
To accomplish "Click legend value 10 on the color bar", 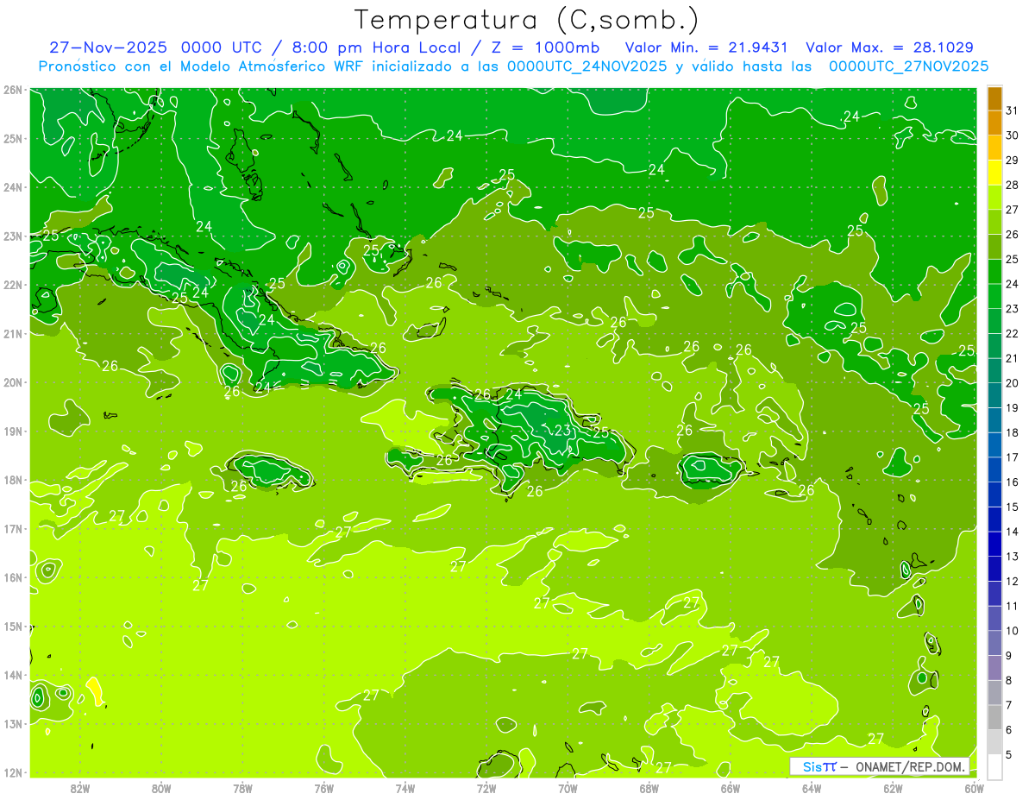I will tap(1013, 630).
